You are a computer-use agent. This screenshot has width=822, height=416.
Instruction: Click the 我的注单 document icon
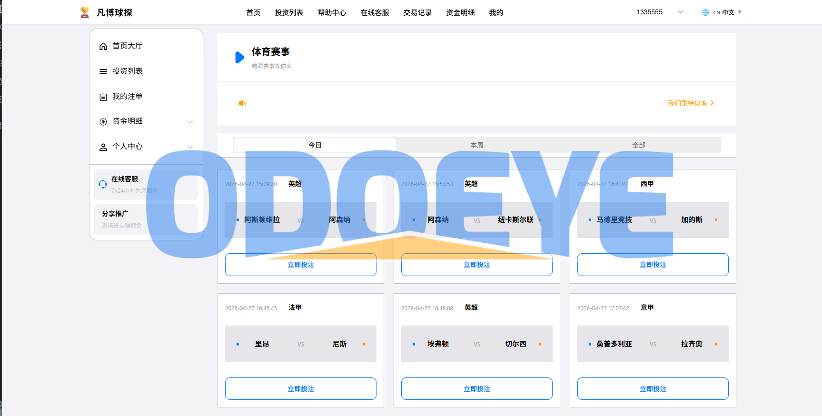[x=103, y=97]
